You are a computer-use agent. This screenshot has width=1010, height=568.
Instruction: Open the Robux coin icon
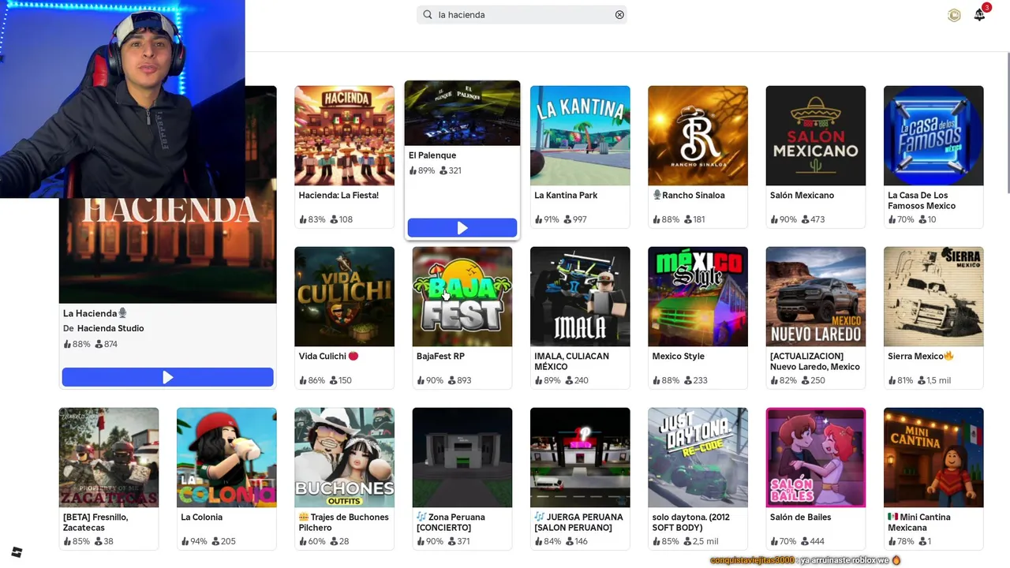954,15
